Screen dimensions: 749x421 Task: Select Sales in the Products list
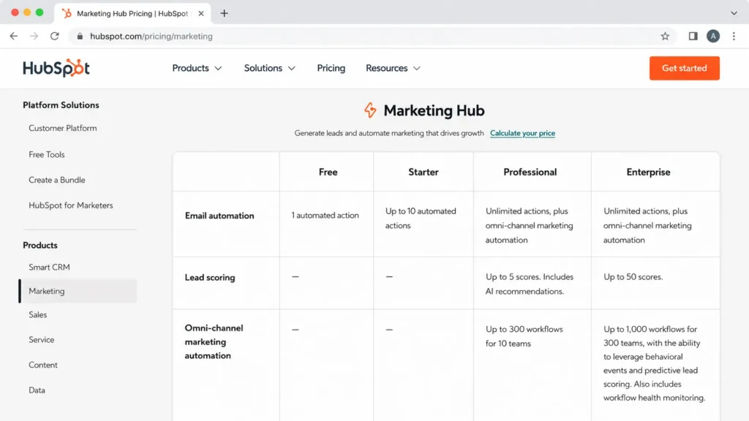coord(38,314)
